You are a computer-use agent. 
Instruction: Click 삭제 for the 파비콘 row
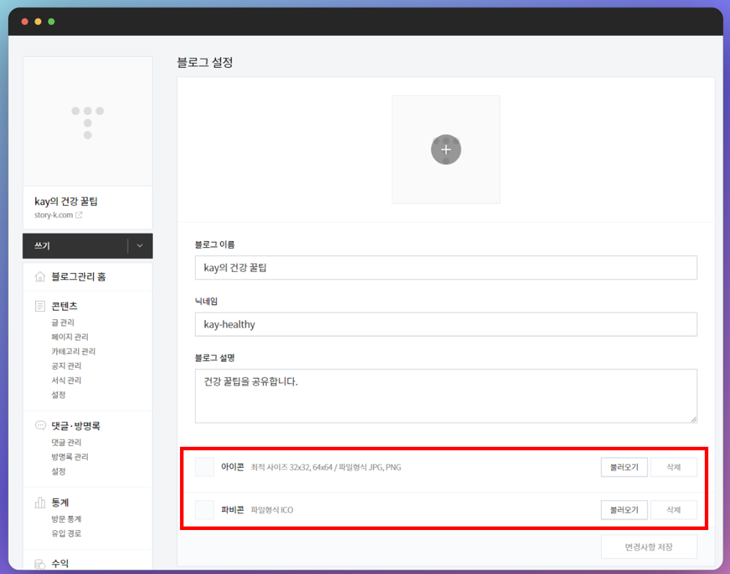[674, 510]
